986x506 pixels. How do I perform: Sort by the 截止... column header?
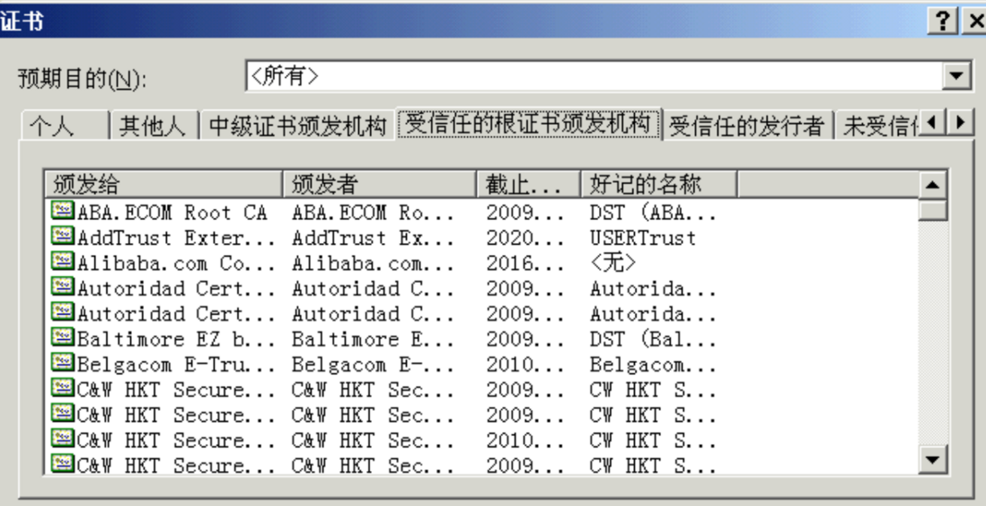pos(529,184)
